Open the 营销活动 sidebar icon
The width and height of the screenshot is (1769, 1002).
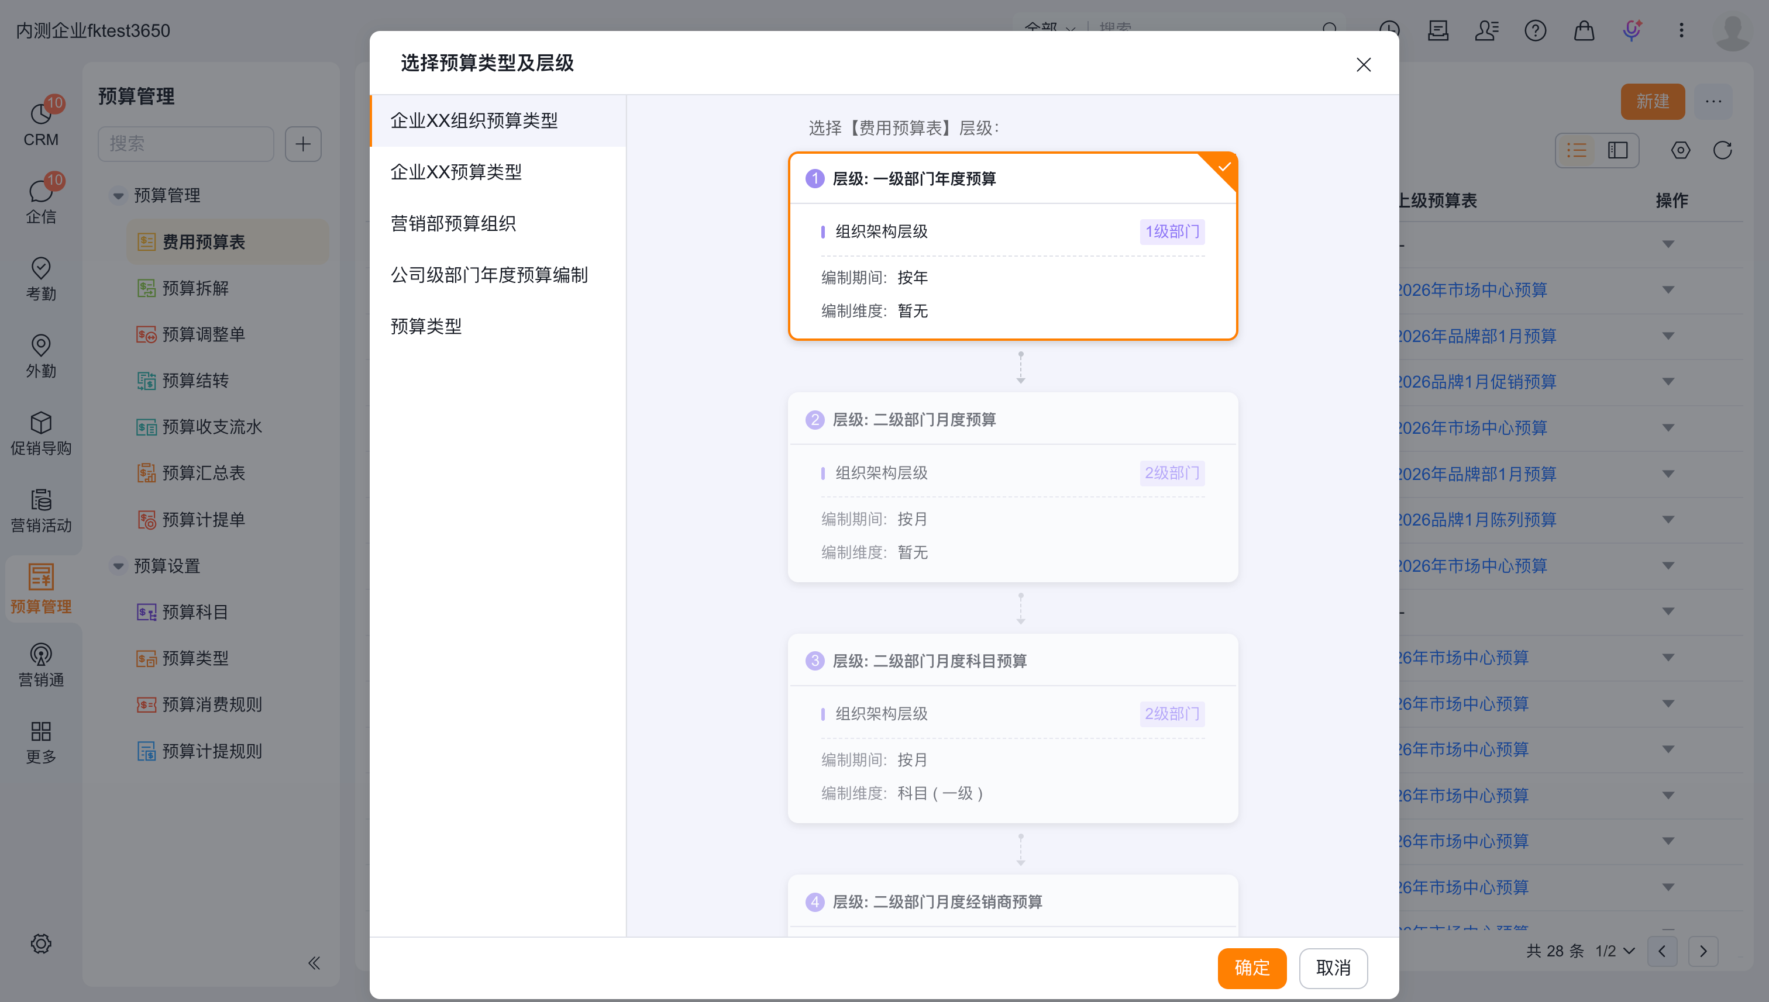click(40, 500)
